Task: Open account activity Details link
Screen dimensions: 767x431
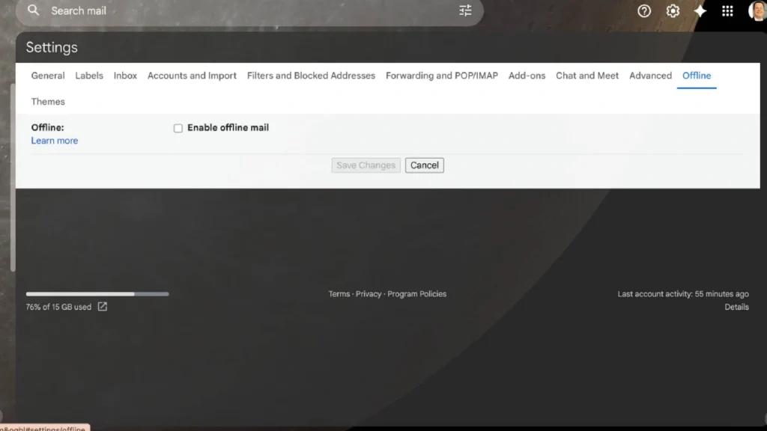Action: pyautogui.click(x=736, y=307)
